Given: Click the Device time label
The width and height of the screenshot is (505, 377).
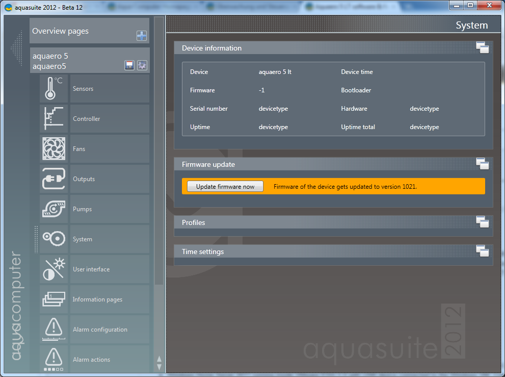Looking at the screenshot, I should 357,72.
